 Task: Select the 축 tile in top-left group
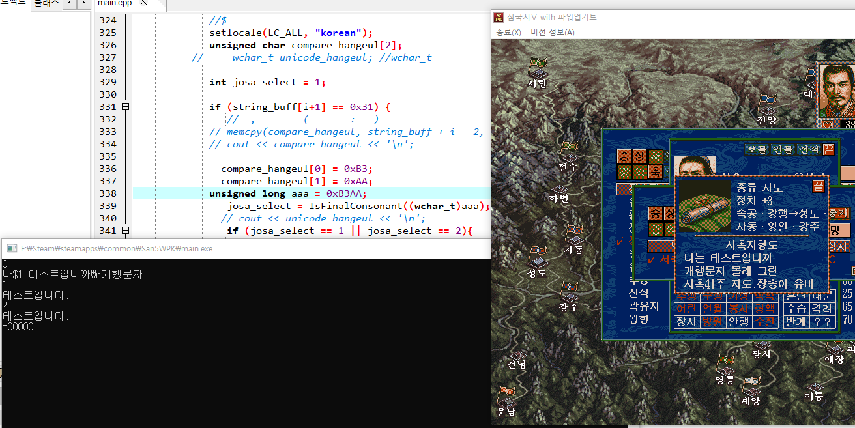[x=656, y=172]
